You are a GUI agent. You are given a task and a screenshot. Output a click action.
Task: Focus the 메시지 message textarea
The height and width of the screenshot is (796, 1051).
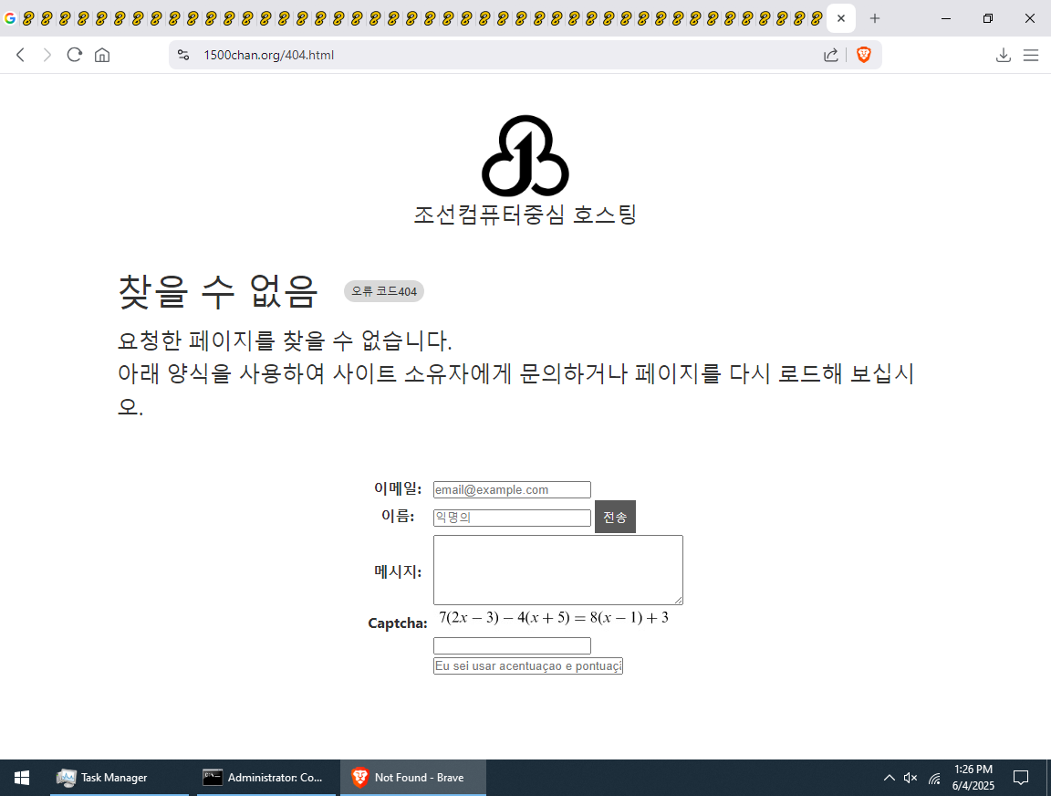[558, 570]
